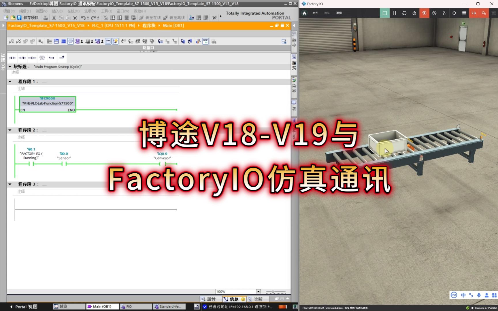Open the FIO editor taskbar tab
Screen dimensions: 498x311
coord(136,307)
